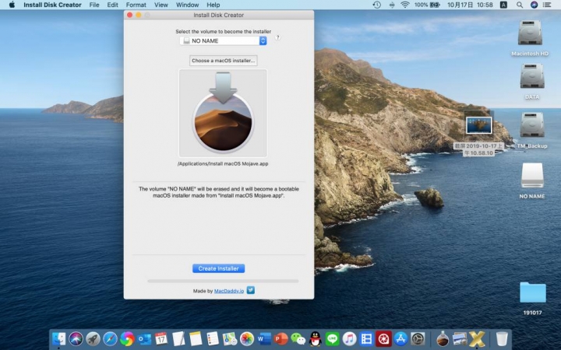The image size is (561, 350).
Task: Click Siri in the menu bar
Action: (x=534, y=5)
